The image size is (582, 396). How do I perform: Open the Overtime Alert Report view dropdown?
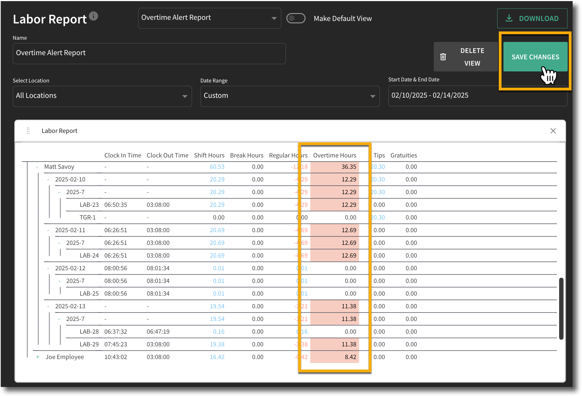[x=209, y=18]
